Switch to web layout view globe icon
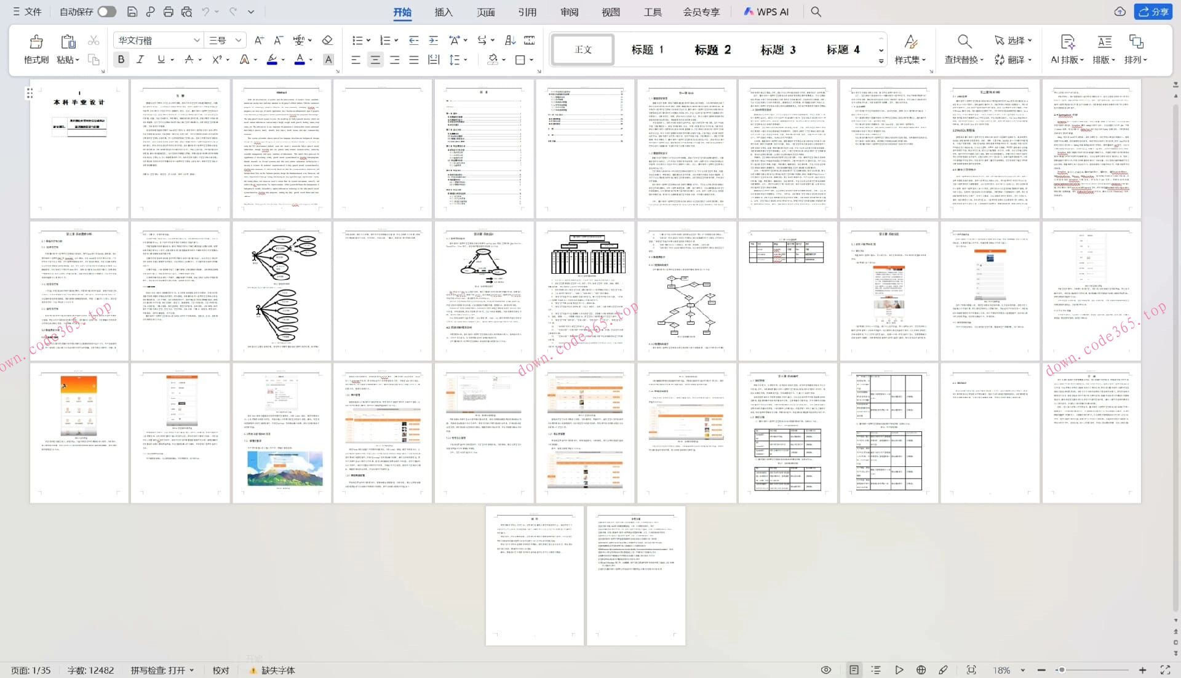The width and height of the screenshot is (1181, 678). pos(921,670)
